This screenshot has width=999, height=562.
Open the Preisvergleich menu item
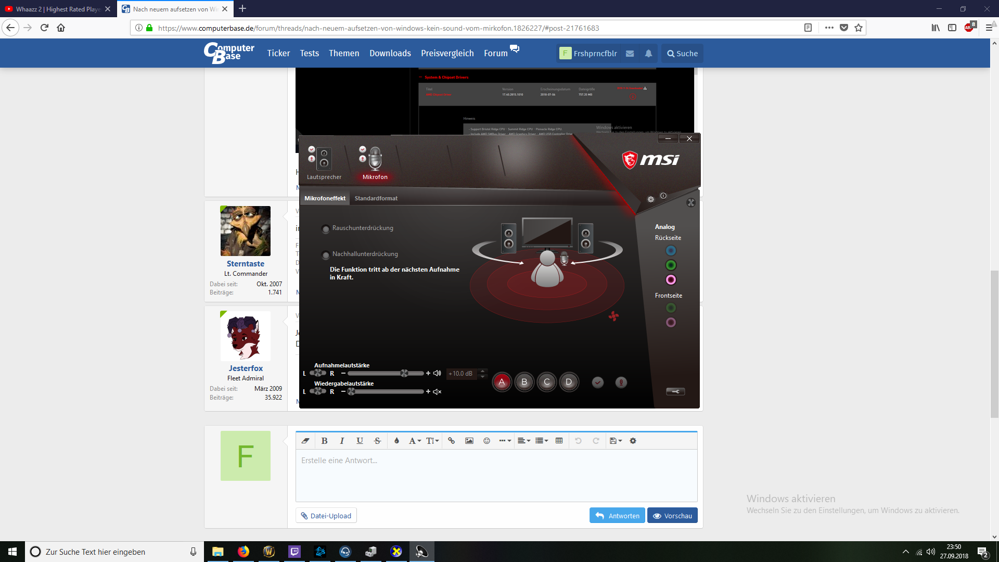[447, 53]
